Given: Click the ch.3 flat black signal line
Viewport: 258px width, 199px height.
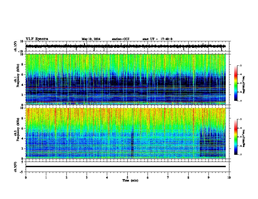Looking at the screenshot, I should (126, 166).
